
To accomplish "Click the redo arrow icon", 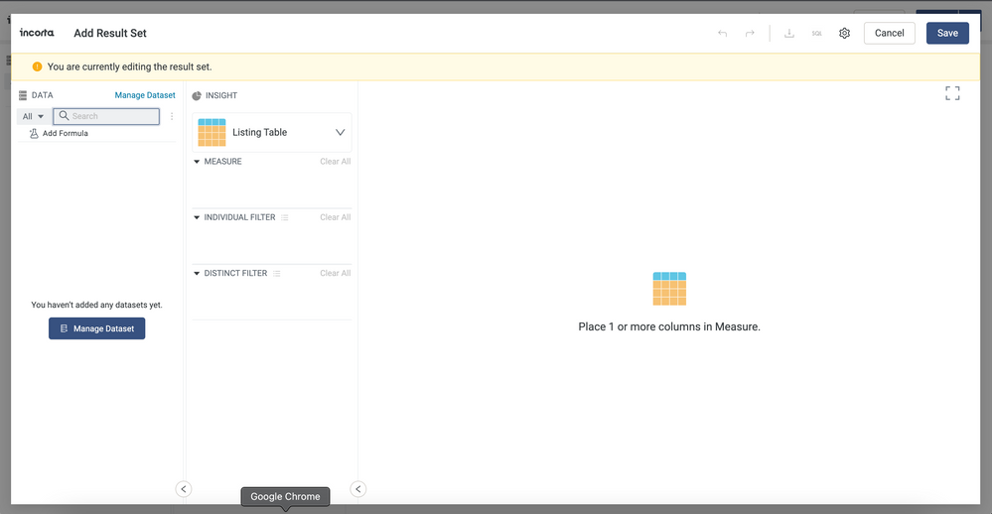I will 750,34.
